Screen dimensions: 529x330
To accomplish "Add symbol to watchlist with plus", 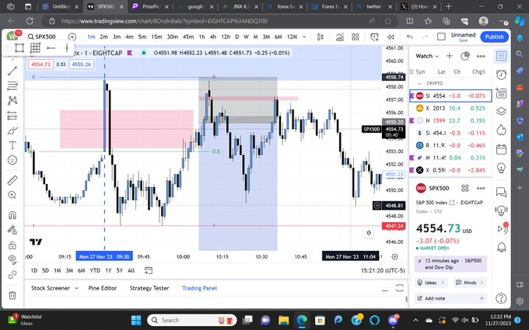I will tap(450, 56).
